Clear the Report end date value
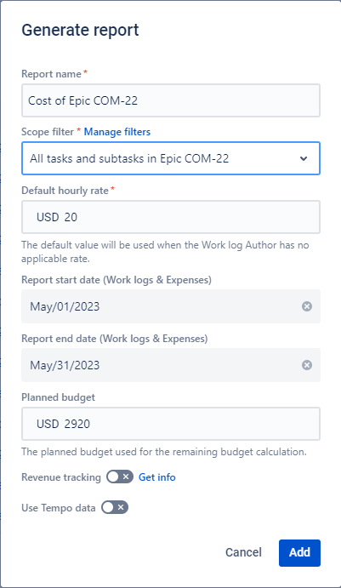 tap(307, 365)
